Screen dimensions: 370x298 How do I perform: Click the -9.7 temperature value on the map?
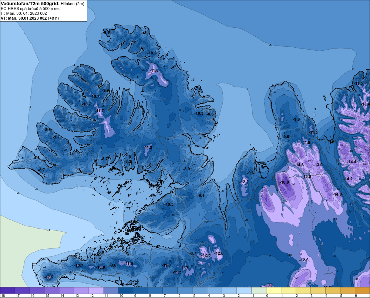coord(56,137)
